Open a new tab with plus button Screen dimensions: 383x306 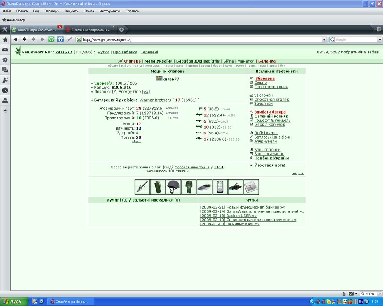(x=121, y=30)
